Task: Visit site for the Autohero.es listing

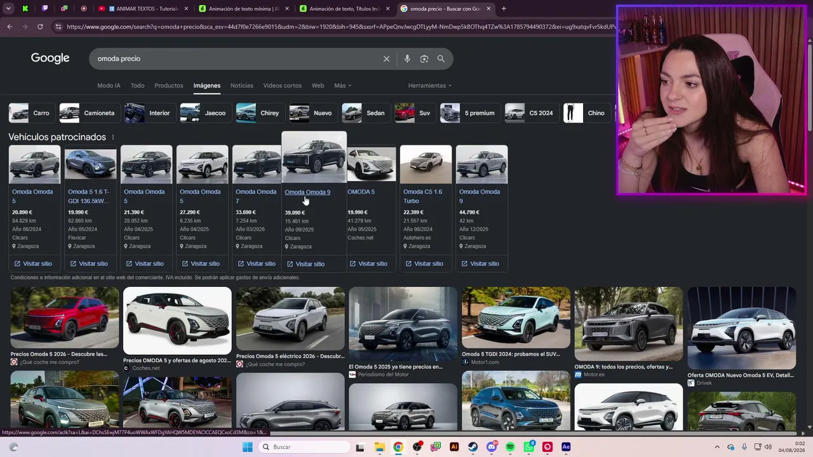Action: point(424,263)
